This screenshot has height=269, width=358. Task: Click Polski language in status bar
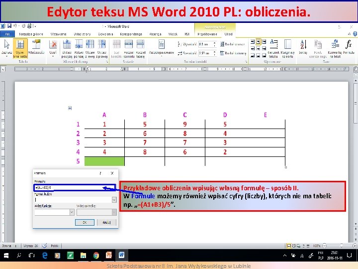pos(55,246)
